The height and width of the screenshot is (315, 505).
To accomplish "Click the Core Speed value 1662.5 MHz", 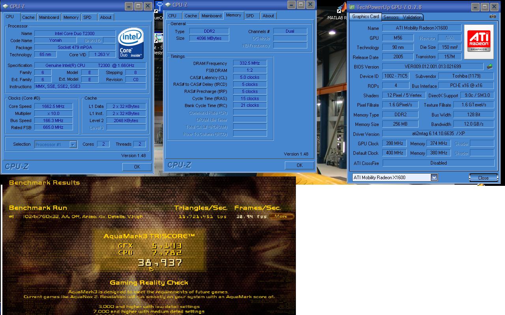I will [53, 106].
